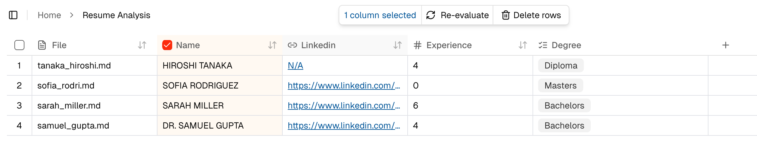Sort by the Experience column
Screen dimensions: 757x157
pos(523,45)
